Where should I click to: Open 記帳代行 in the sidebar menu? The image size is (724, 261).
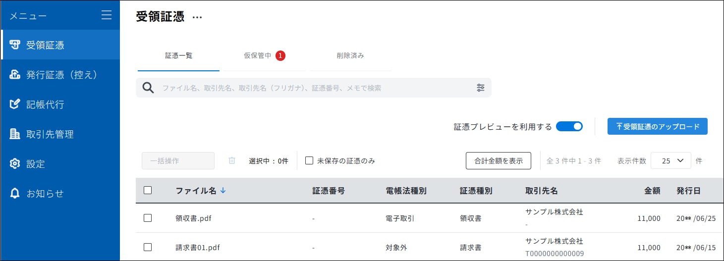tap(60, 104)
